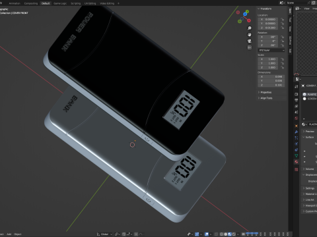The image size is (317, 237).
Task: Switch to the Video Editing workspace tab
Action: tap(107, 3)
